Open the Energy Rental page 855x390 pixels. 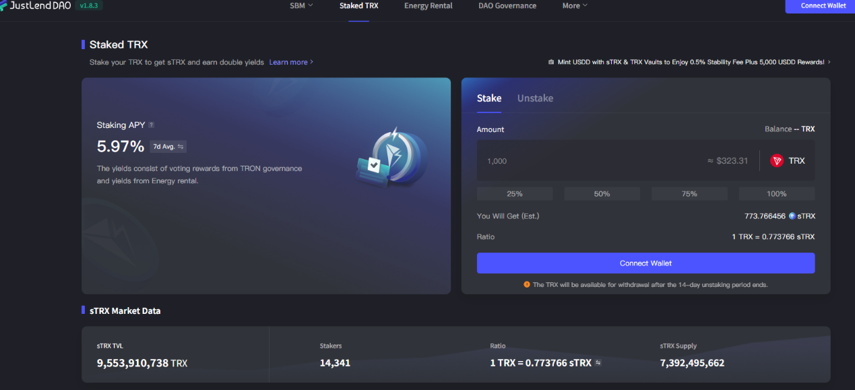pyautogui.click(x=428, y=6)
